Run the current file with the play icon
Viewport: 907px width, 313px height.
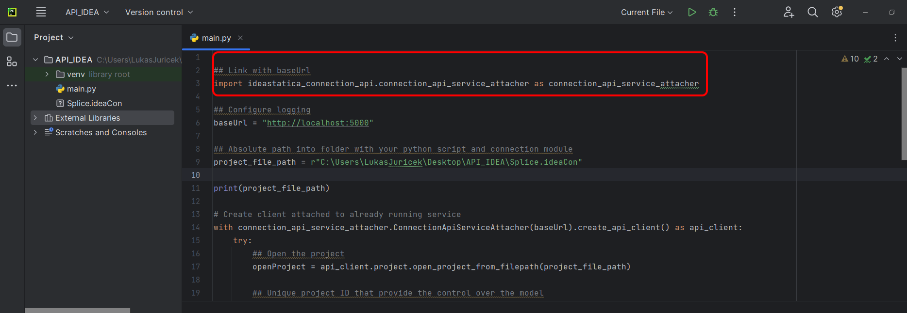coord(692,12)
